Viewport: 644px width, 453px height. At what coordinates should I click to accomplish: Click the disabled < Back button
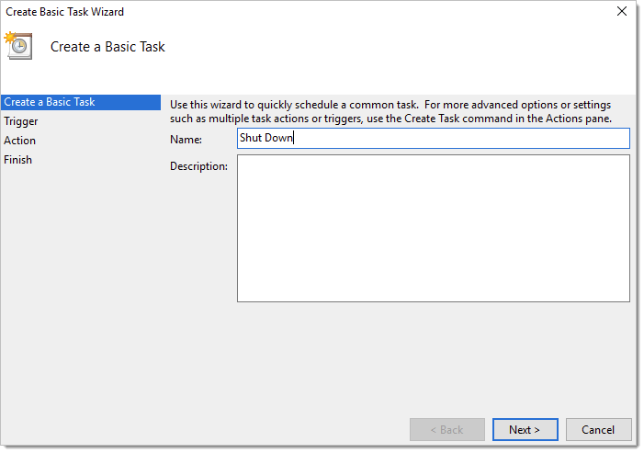point(447,429)
